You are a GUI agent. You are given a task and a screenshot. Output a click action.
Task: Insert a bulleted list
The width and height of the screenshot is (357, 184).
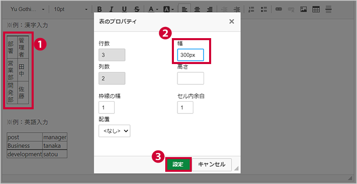(x=264, y=9)
